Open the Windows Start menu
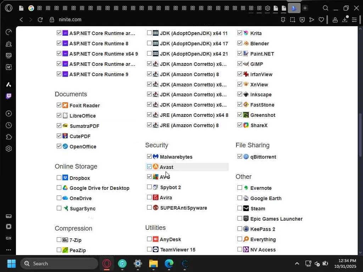Image resolution: width=363 pixels, height=272 pixels. [x=11, y=263]
